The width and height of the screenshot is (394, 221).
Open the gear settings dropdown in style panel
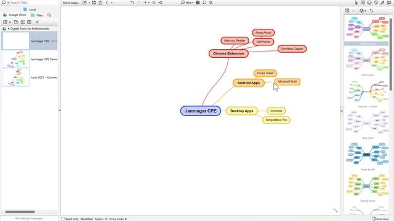(x=363, y=10)
